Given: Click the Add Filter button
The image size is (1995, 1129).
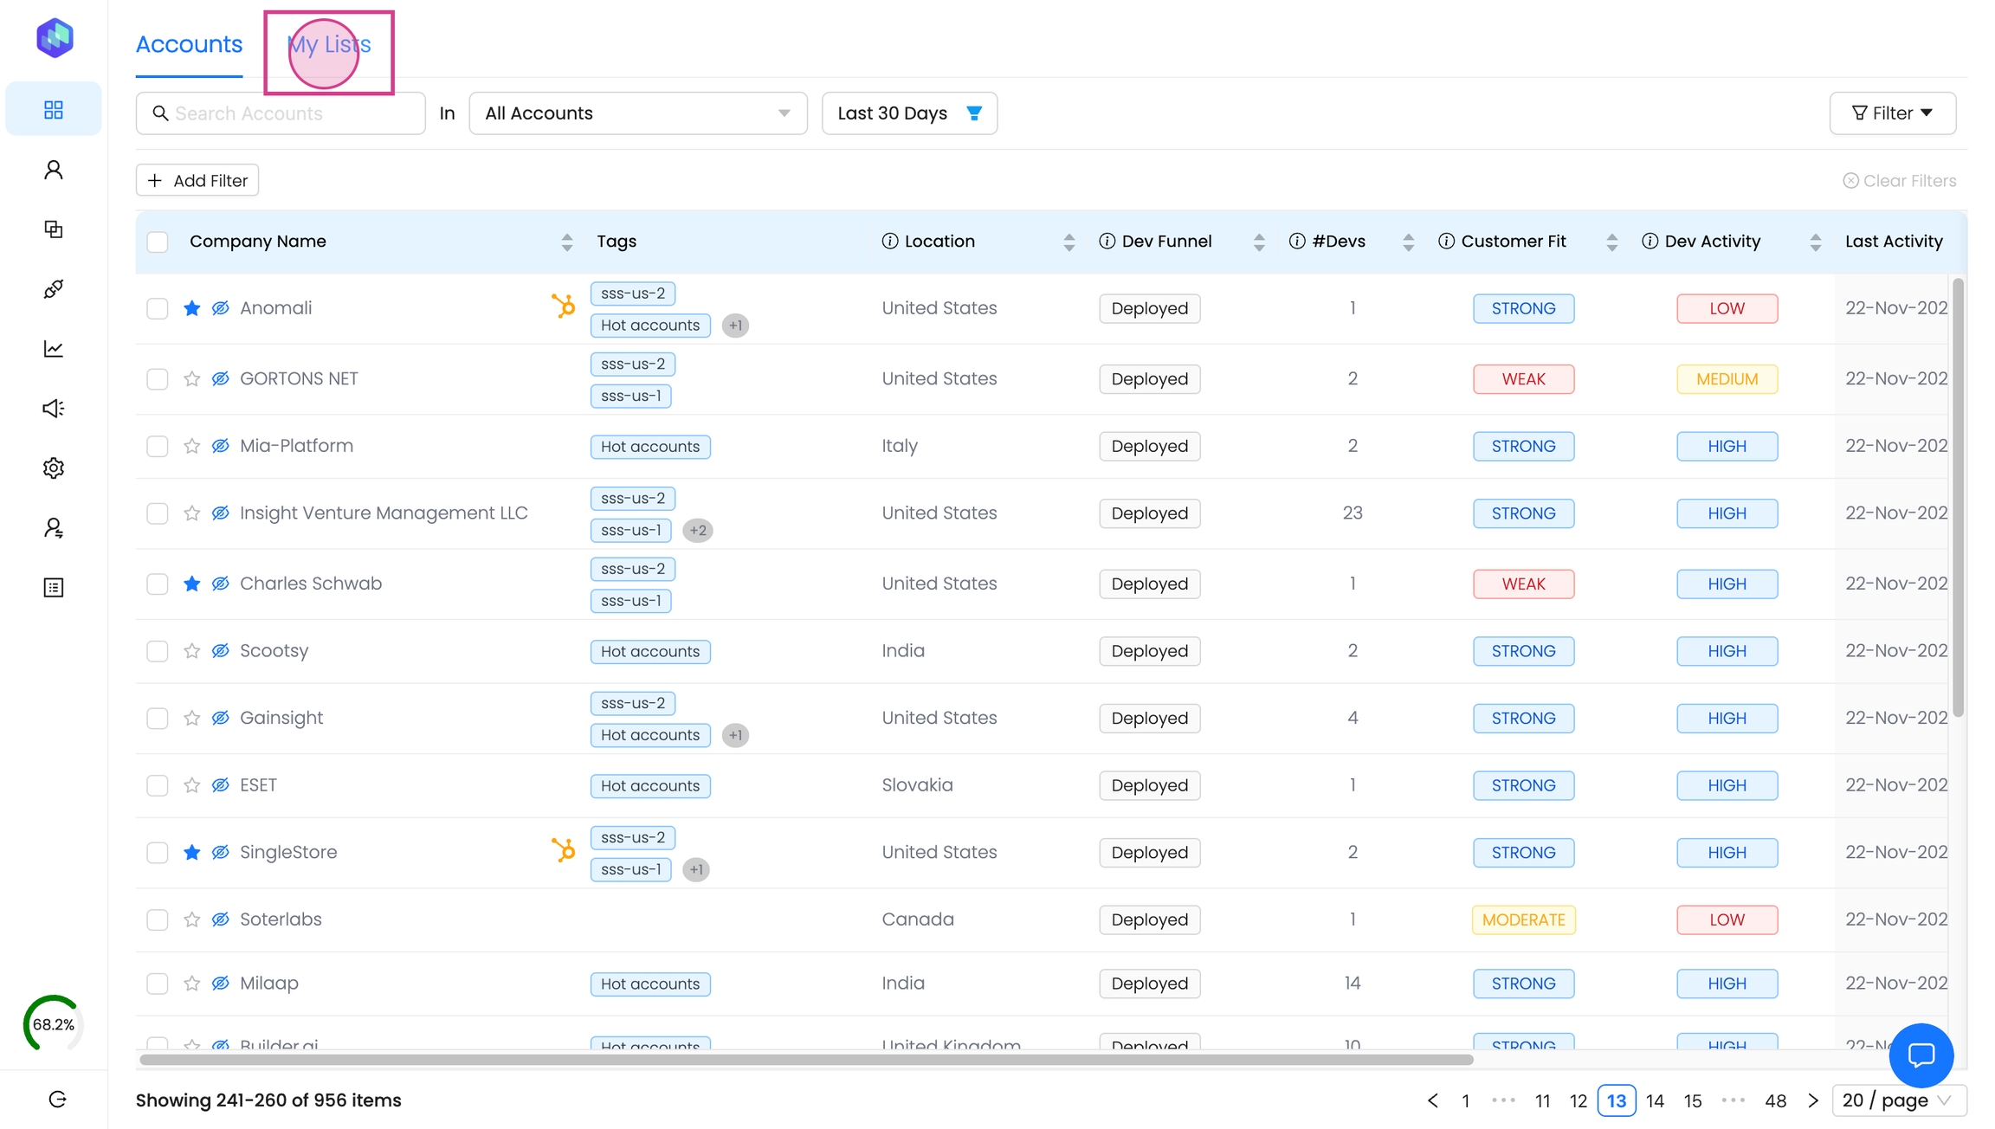Looking at the screenshot, I should click(x=197, y=180).
